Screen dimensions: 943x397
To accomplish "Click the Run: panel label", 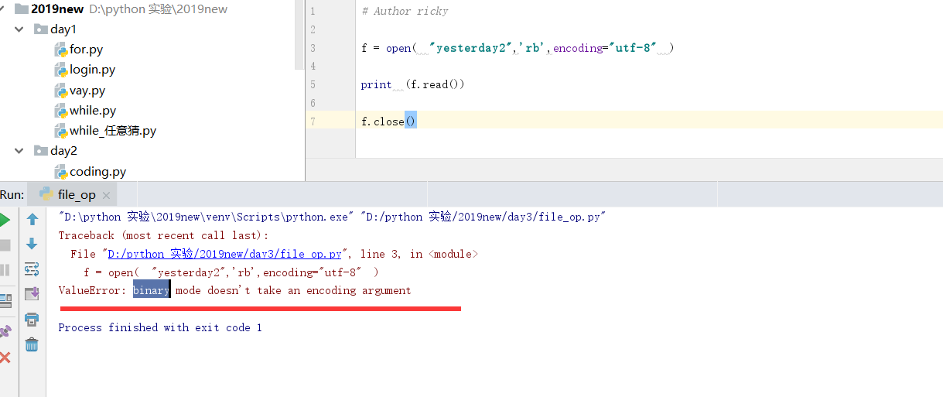I will [x=12, y=195].
